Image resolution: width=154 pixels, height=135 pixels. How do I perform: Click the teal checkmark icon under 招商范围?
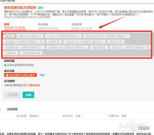point(5,65)
